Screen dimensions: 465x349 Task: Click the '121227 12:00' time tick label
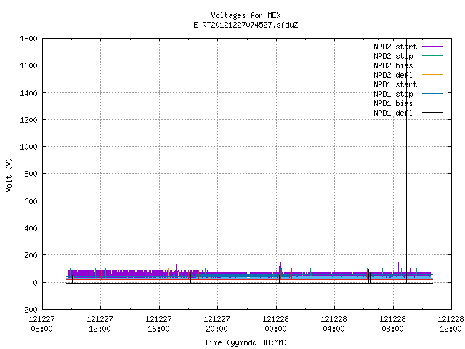[x=100, y=324]
